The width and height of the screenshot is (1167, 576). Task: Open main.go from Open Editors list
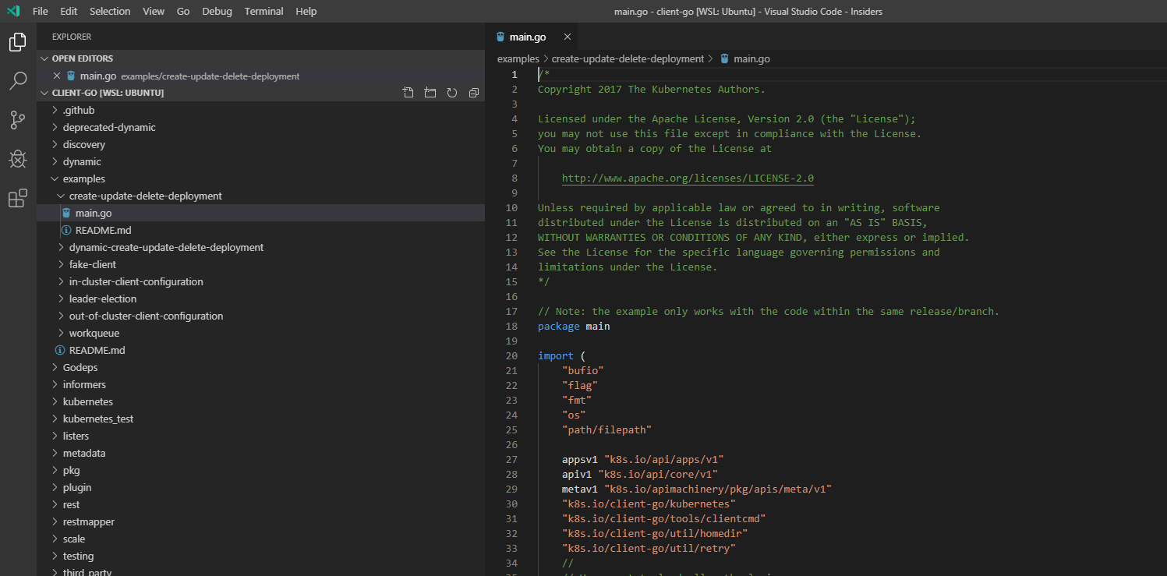(260, 76)
